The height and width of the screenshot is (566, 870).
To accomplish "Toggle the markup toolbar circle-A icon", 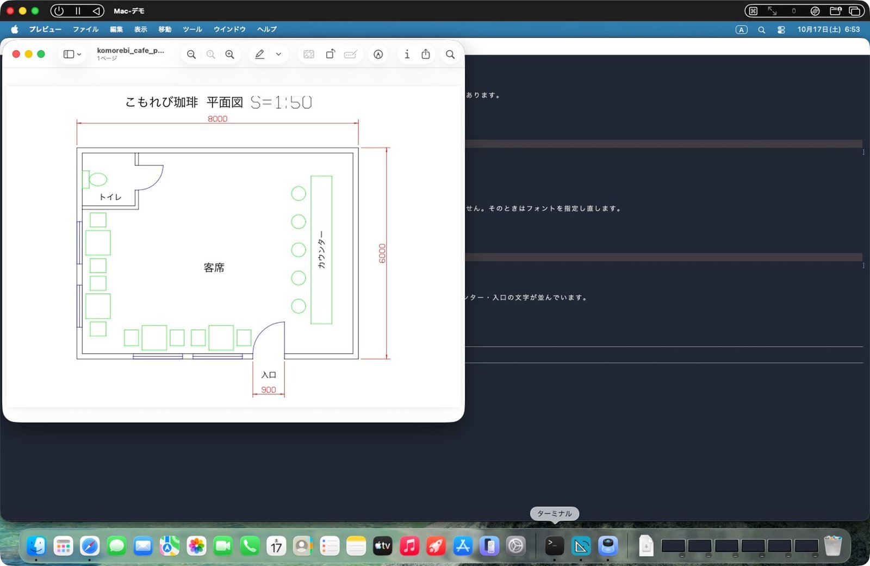I will (378, 54).
